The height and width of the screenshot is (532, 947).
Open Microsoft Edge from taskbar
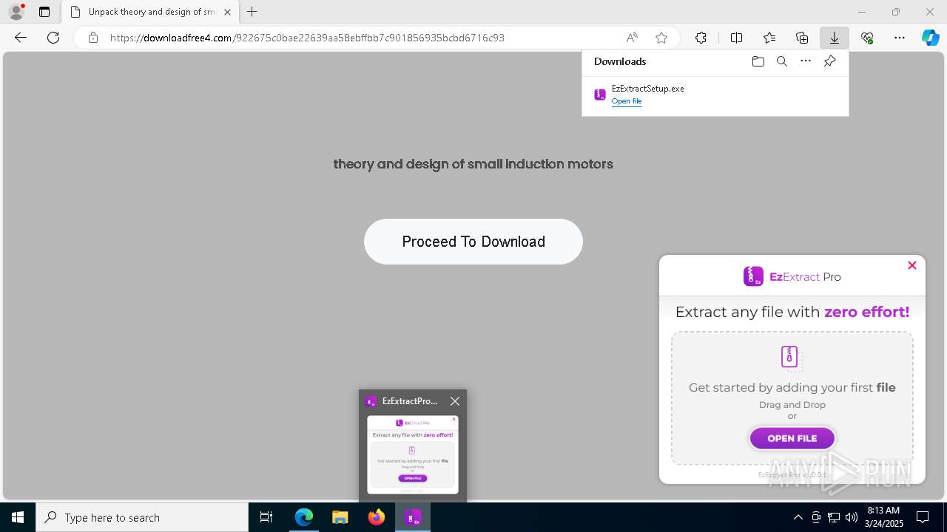point(304,517)
